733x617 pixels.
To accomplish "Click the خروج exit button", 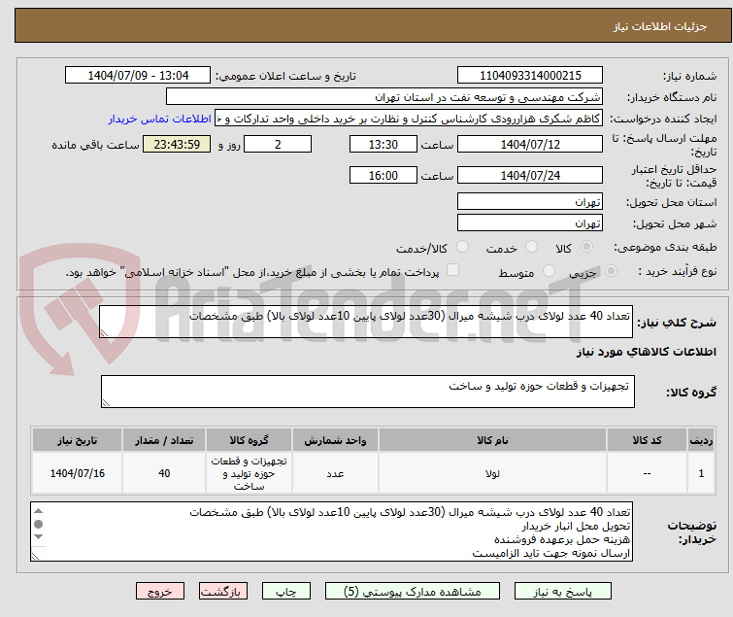I will click(160, 592).
